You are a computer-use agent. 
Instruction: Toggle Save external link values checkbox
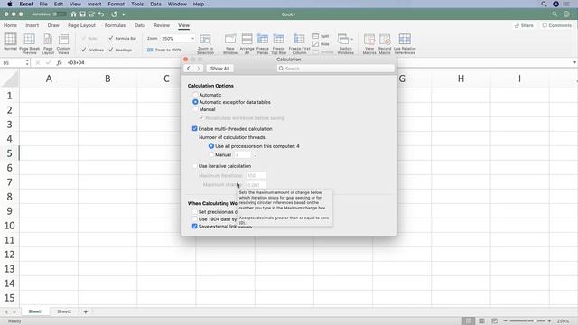tap(195, 227)
